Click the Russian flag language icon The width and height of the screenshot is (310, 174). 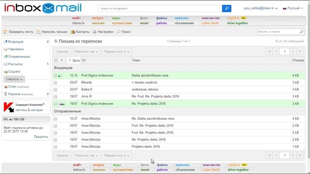pos(284,8)
